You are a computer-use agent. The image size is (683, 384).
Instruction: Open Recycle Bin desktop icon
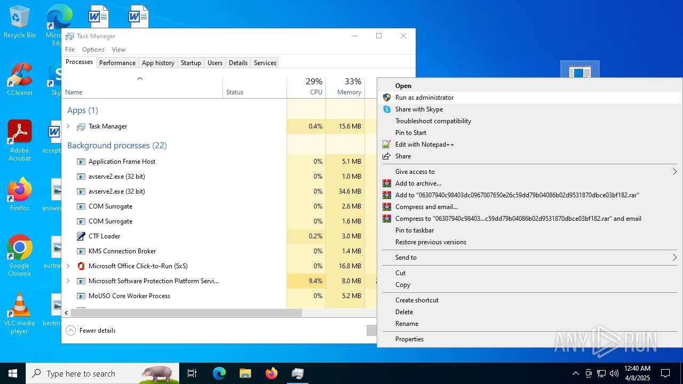click(x=19, y=22)
